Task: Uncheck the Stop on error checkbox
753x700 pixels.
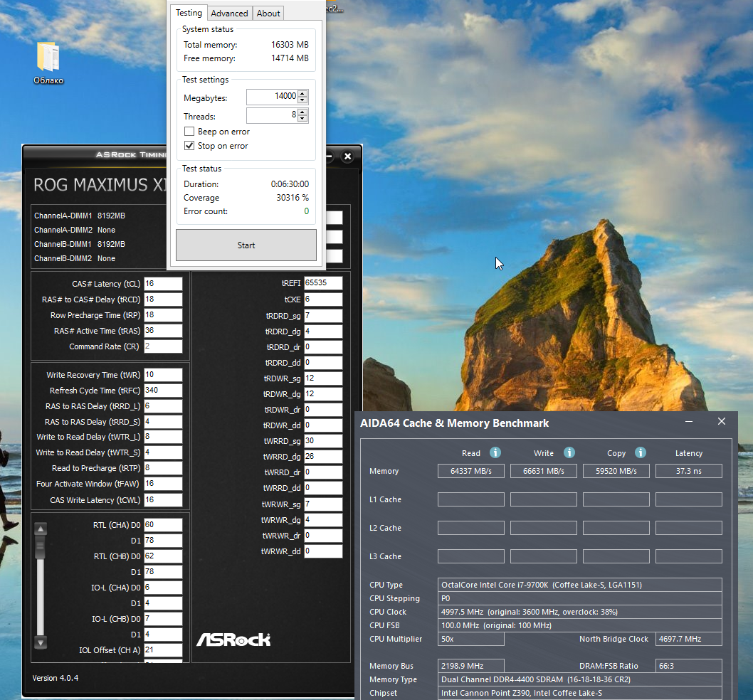Action: pos(189,145)
